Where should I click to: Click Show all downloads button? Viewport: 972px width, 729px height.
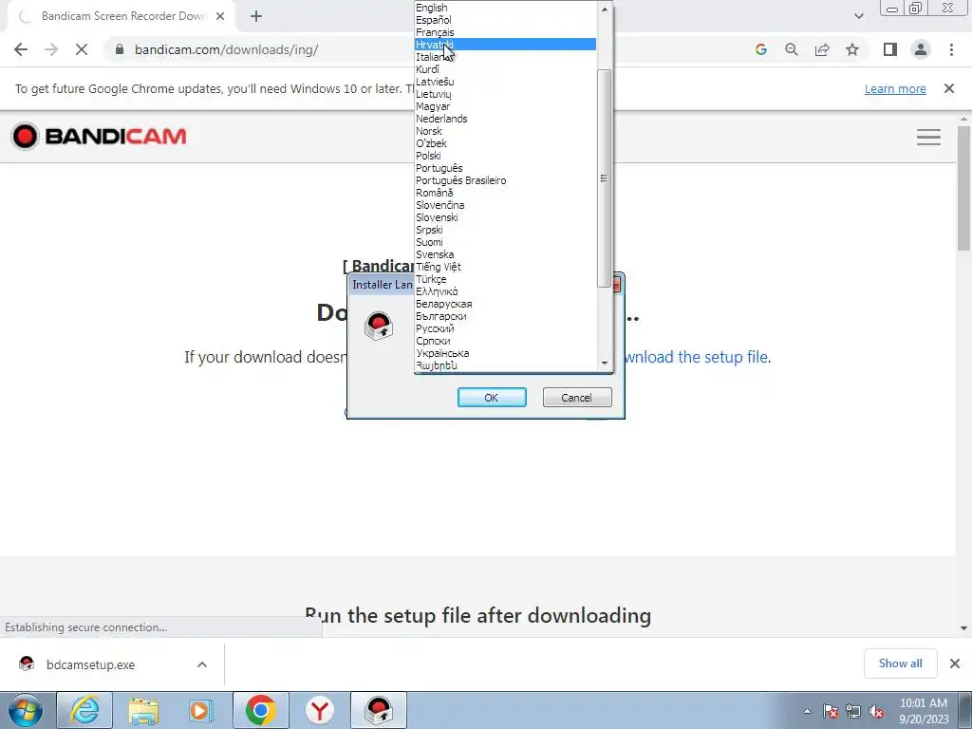tap(900, 664)
